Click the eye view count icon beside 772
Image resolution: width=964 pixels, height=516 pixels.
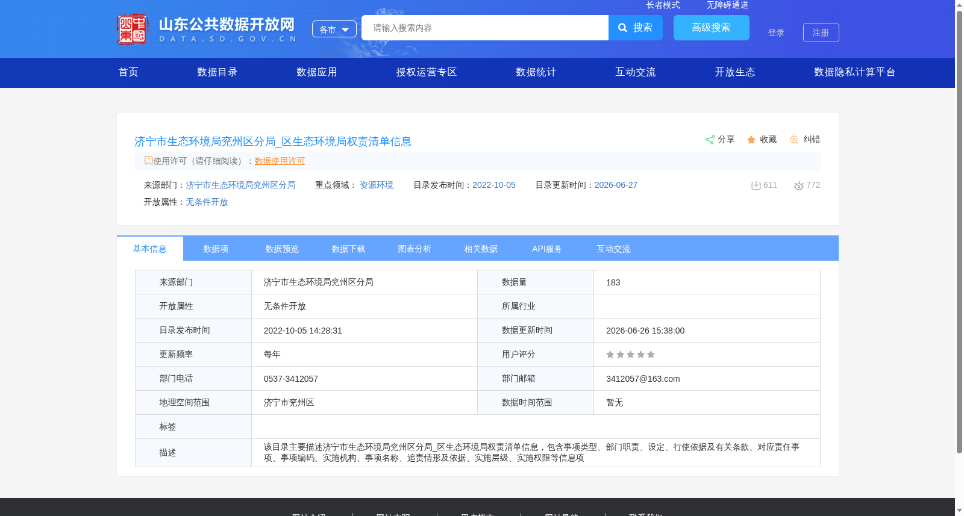pos(799,186)
